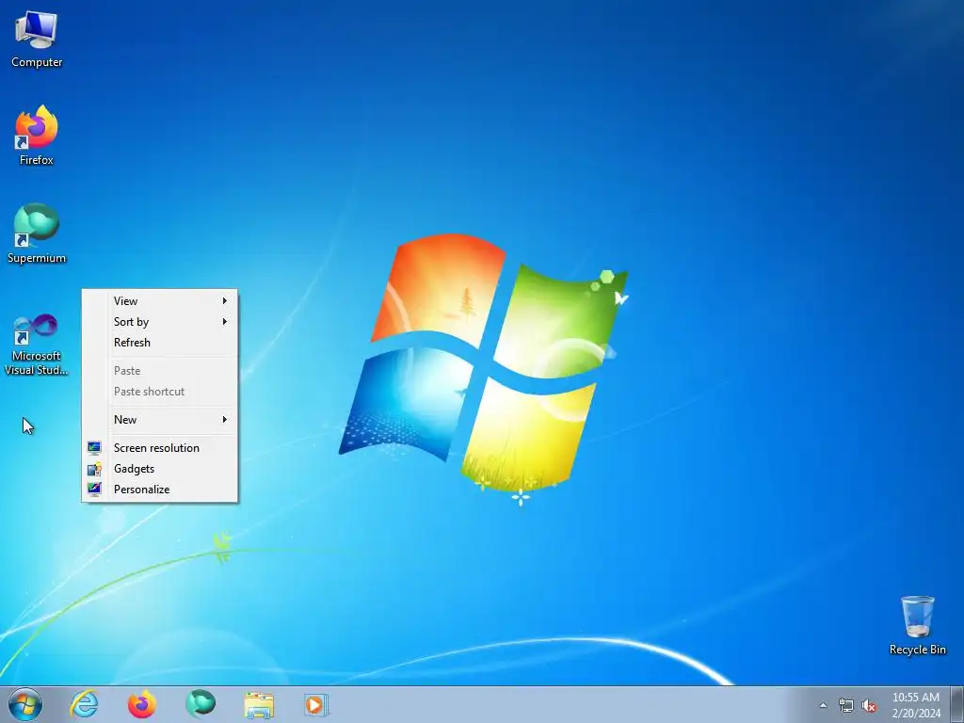Screen dimensions: 964x723
Task: Launch Firefox from the taskbar
Action: click(x=142, y=704)
